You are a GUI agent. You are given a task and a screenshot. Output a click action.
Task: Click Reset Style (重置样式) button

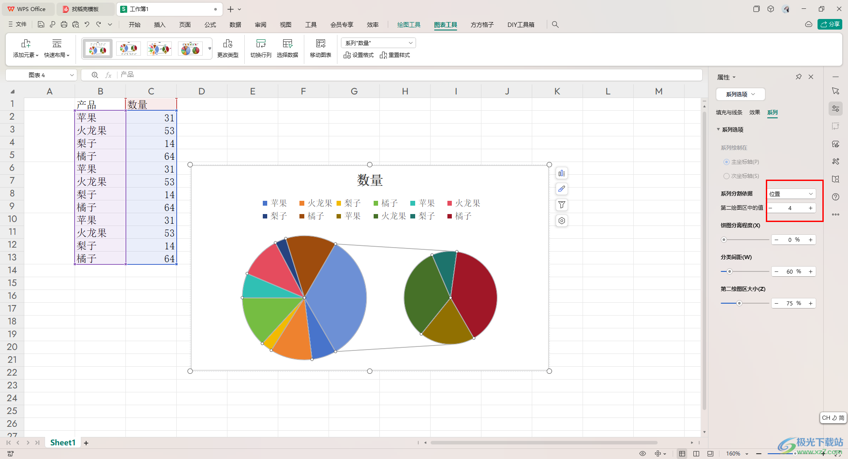point(395,55)
